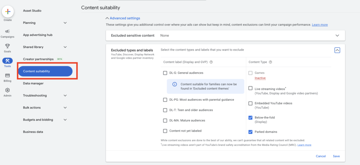Uncheck Parked domains checkbox
This screenshot has width=360, height=165.
point(250,132)
